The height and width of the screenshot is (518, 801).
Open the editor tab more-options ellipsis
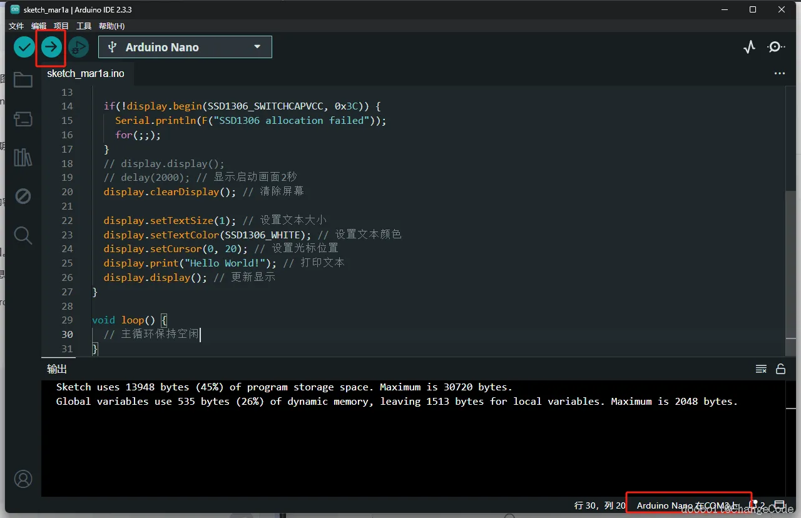779,73
